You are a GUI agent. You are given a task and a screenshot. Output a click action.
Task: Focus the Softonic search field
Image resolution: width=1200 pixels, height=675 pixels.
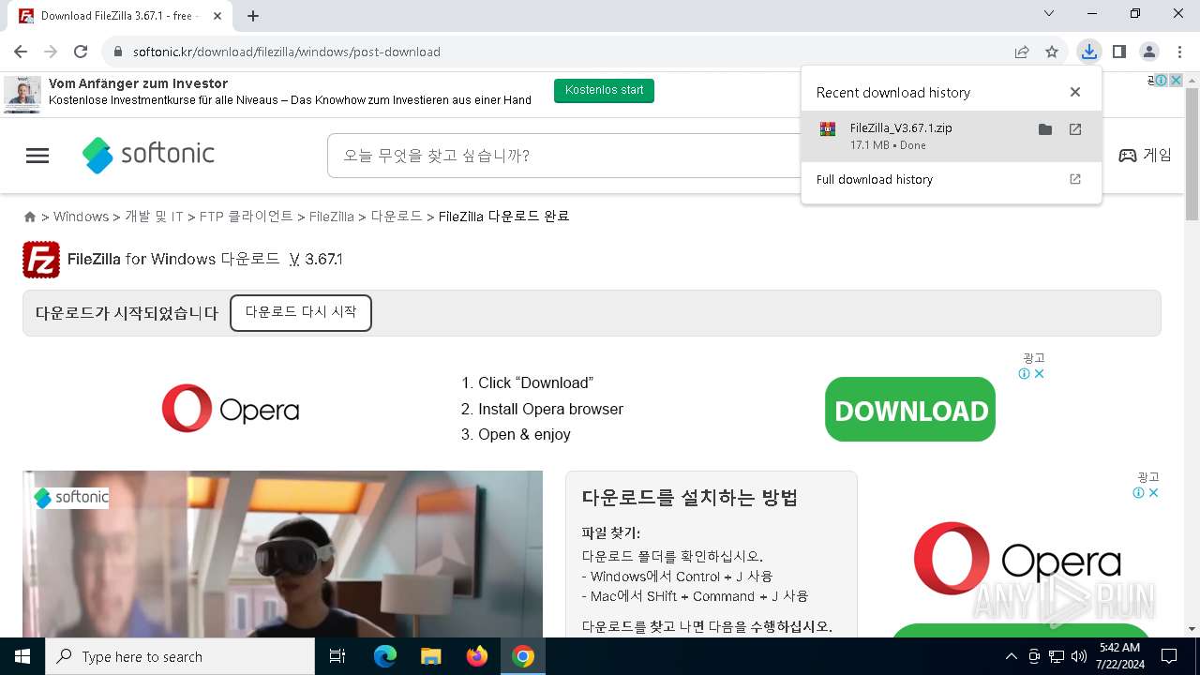tap(562, 156)
